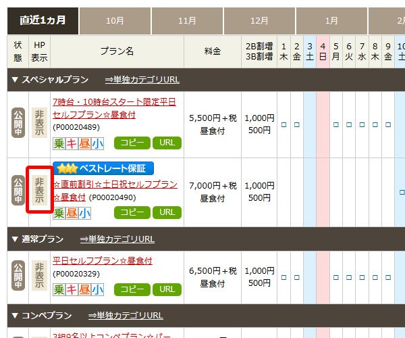Collapse the コンペプラン category triangle
This screenshot has width=405, height=338.
[15, 316]
